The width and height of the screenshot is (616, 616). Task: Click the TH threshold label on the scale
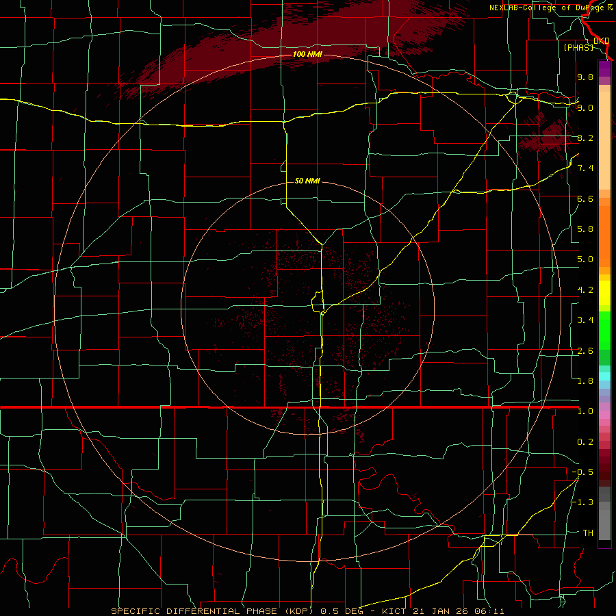[x=588, y=533]
